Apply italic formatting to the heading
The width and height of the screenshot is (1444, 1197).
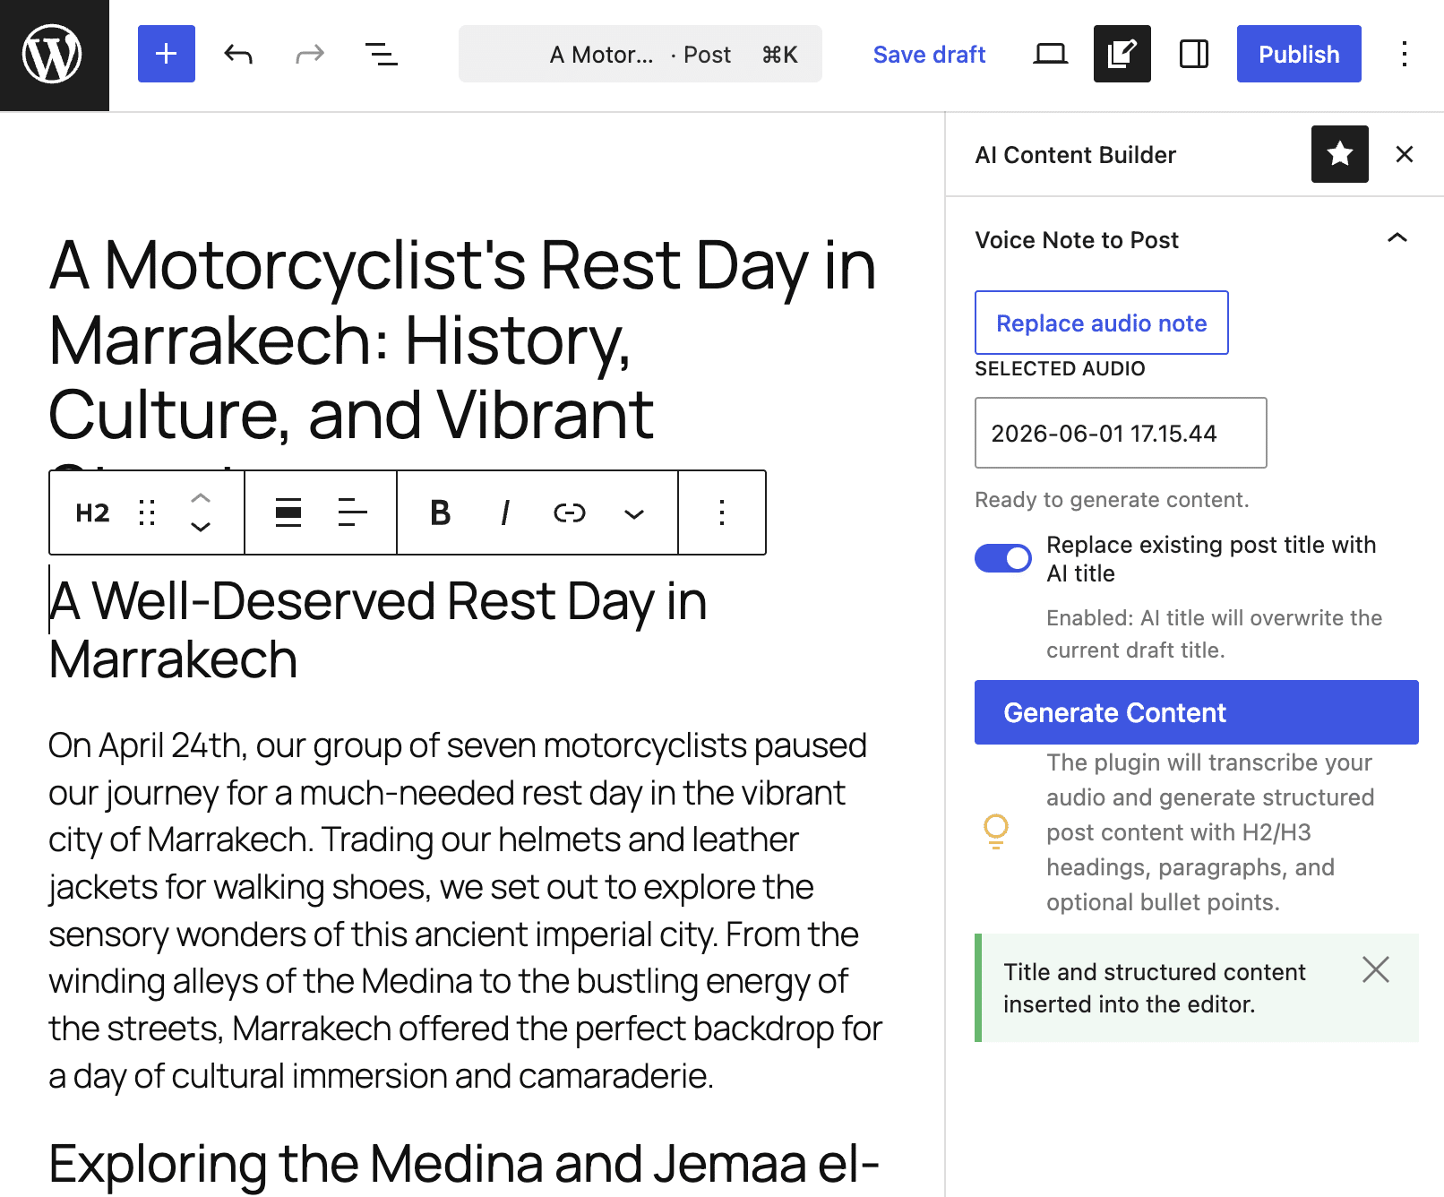pyautogui.click(x=504, y=512)
